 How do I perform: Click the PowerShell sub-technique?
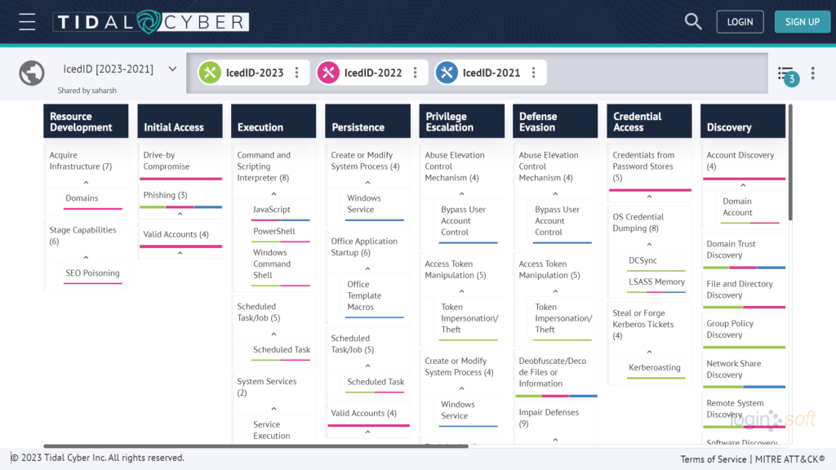point(274,231)
